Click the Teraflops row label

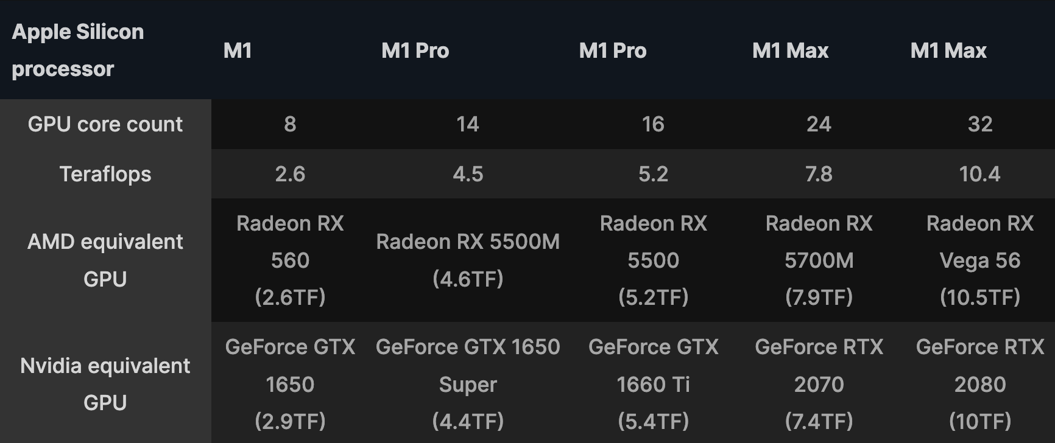point(105,174)
